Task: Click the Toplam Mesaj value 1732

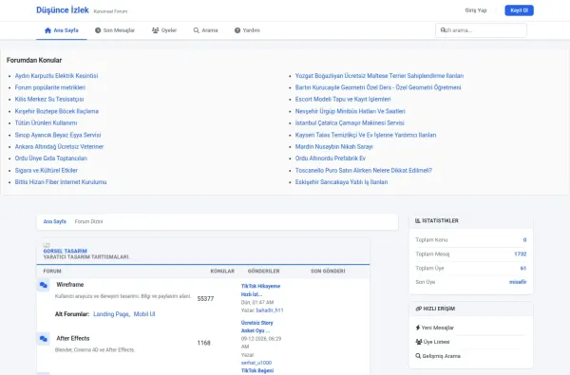Action: [521, 254]
